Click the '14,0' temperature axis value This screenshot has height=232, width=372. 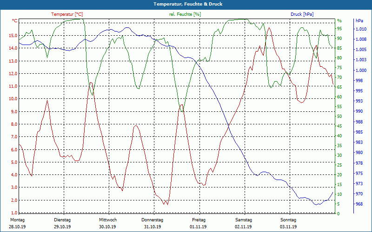coord(13,48)
